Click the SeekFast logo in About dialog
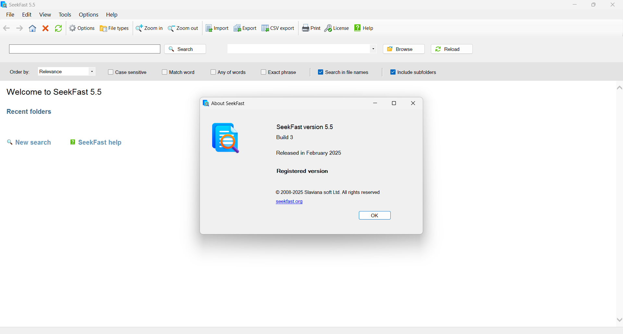The image size is (623, 334). [x=226, y=138]
